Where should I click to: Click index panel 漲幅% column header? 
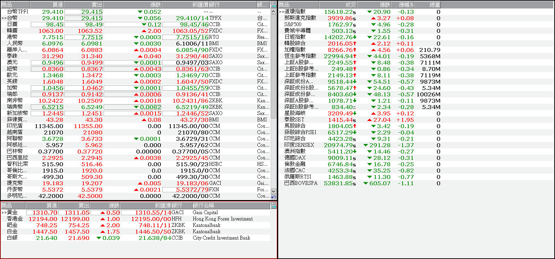[403, 5]
